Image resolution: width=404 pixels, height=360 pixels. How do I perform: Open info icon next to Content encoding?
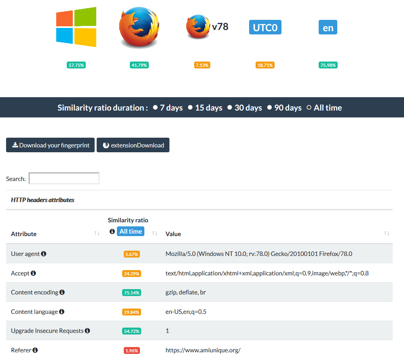[x=62, y=292]
